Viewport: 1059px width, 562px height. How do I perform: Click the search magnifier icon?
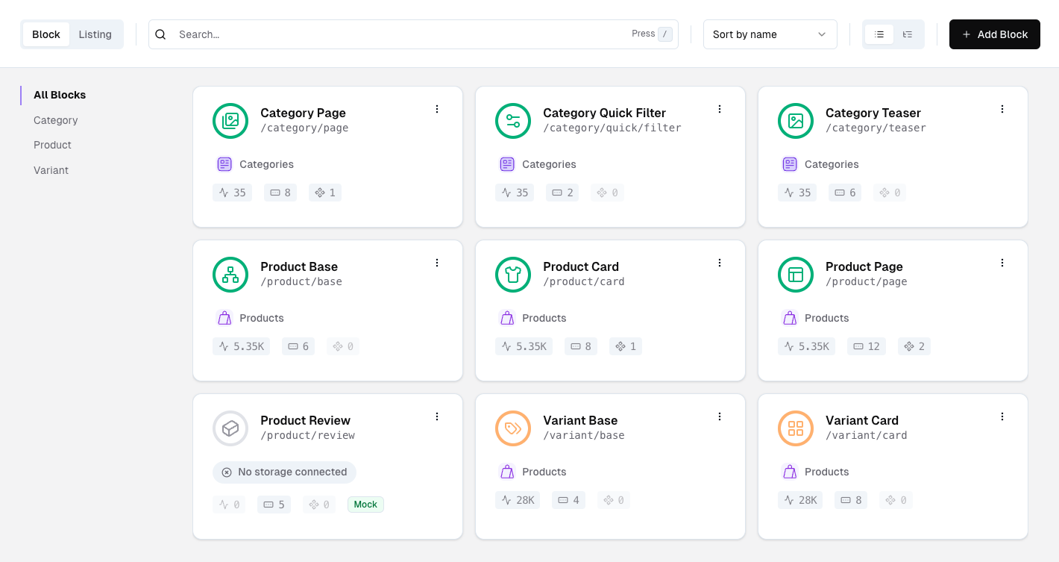pos(160,34)
